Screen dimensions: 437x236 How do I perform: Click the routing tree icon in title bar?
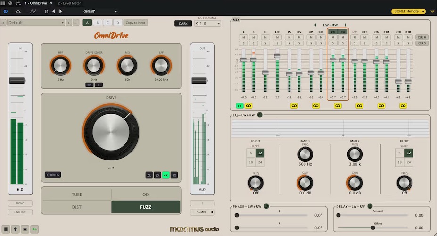pyautogui.click(x=18, y=3)
